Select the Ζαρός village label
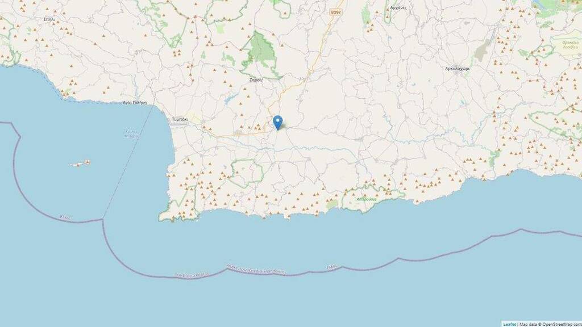Viewport: 582px width, 327px height. (256, 79)
